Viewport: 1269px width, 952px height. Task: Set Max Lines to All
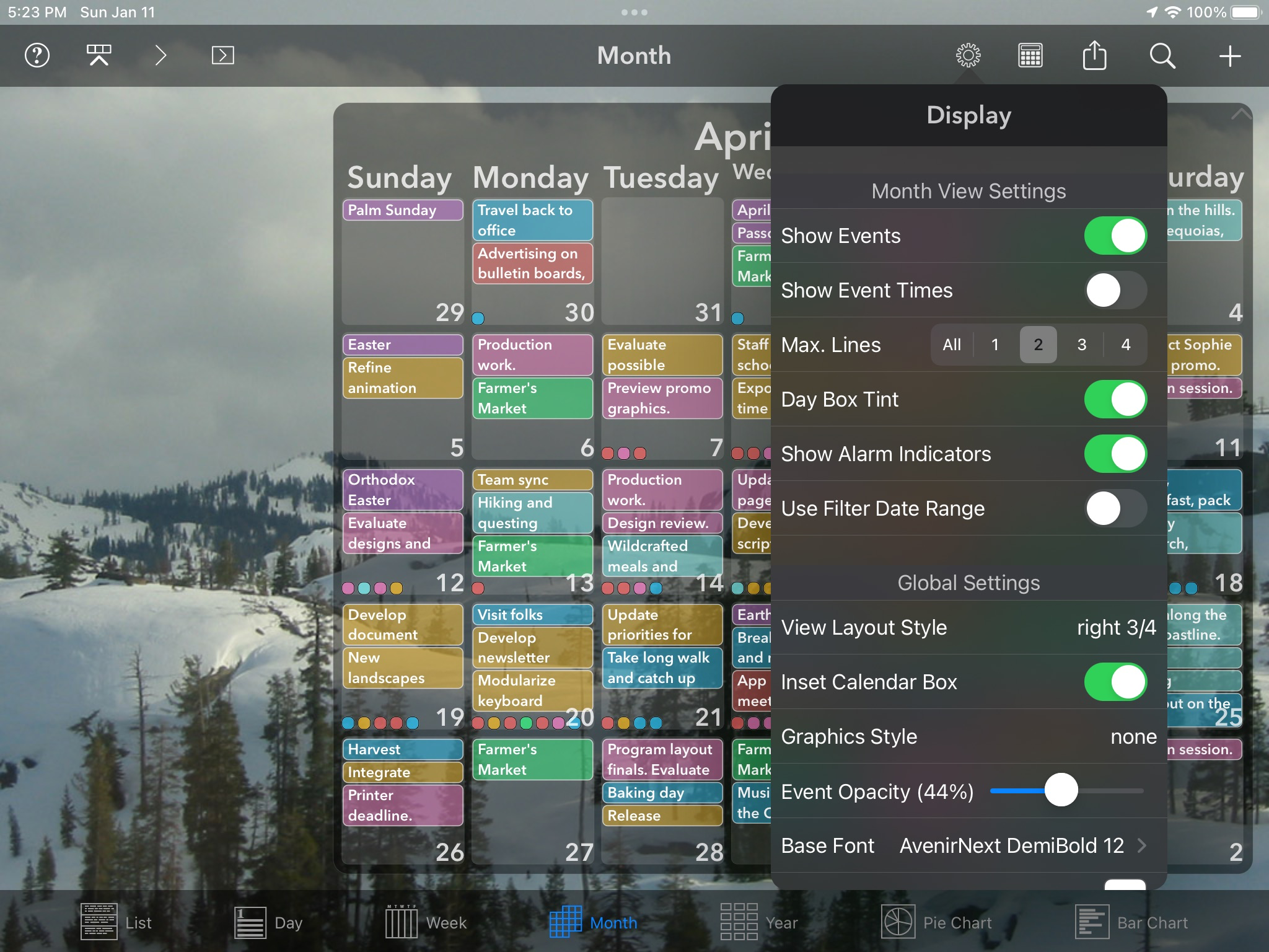(x=952, y=345)
